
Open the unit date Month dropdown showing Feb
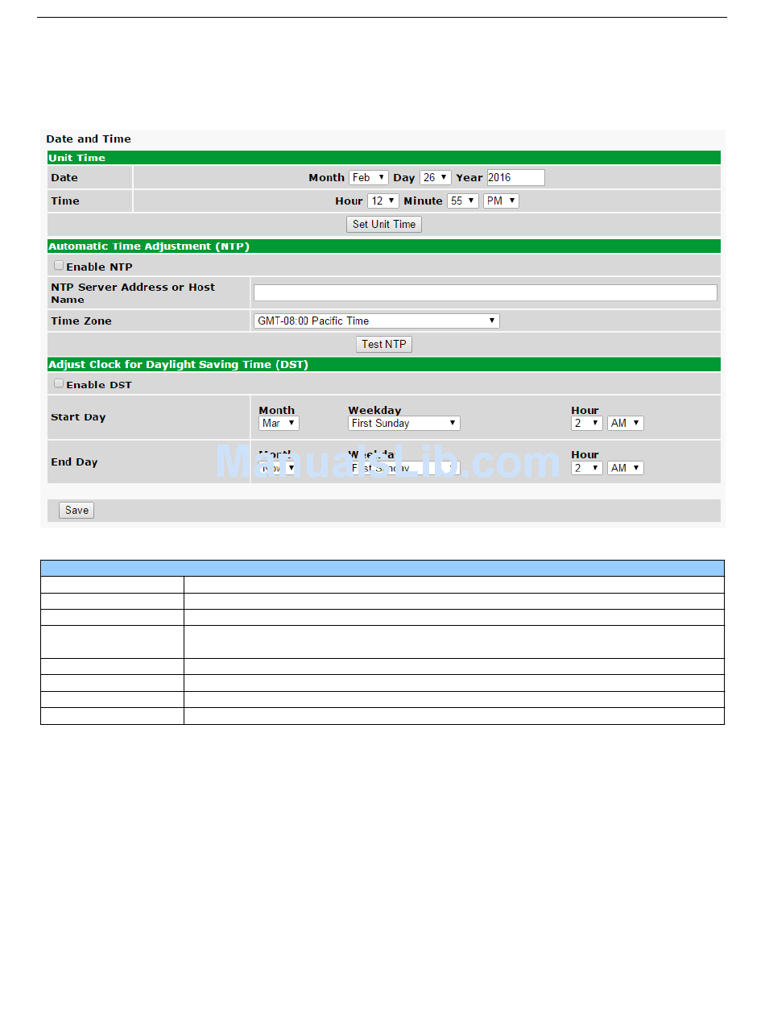tap(369, 177)
